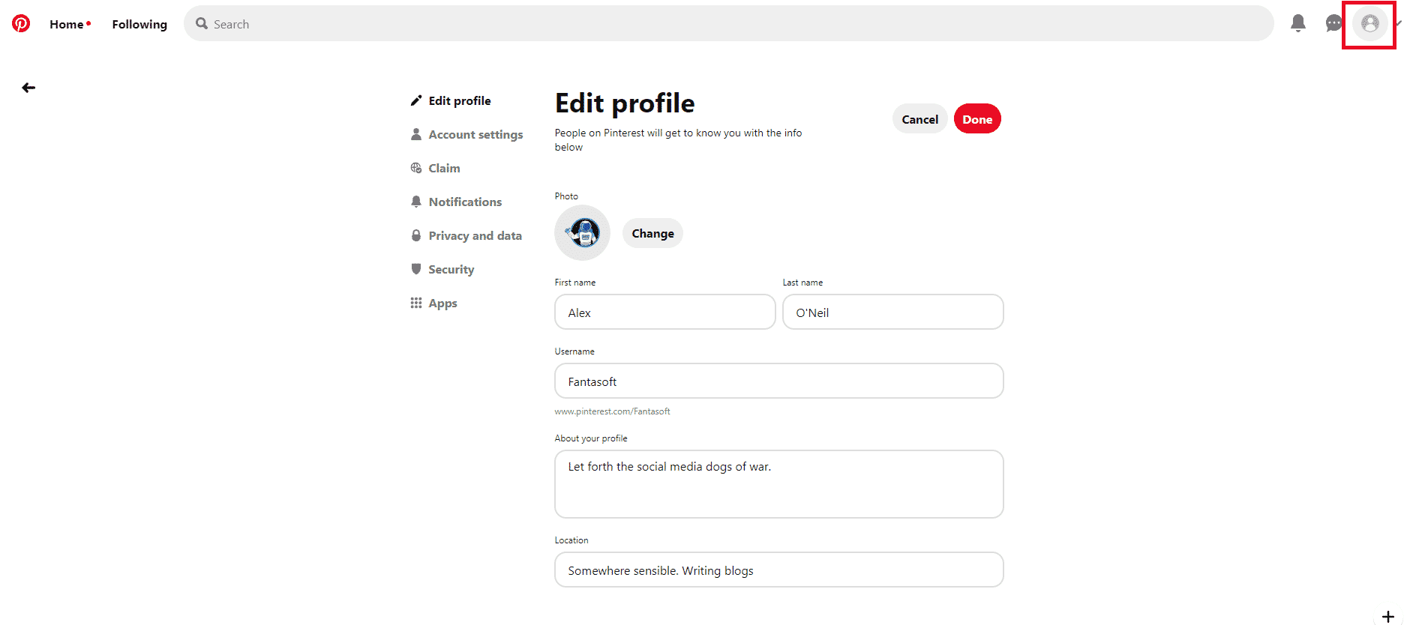
Task: Select Edit profile in the sidebar
Action: point(460,100)
